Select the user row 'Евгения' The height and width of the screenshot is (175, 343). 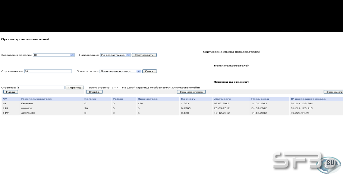coord(172,104)
